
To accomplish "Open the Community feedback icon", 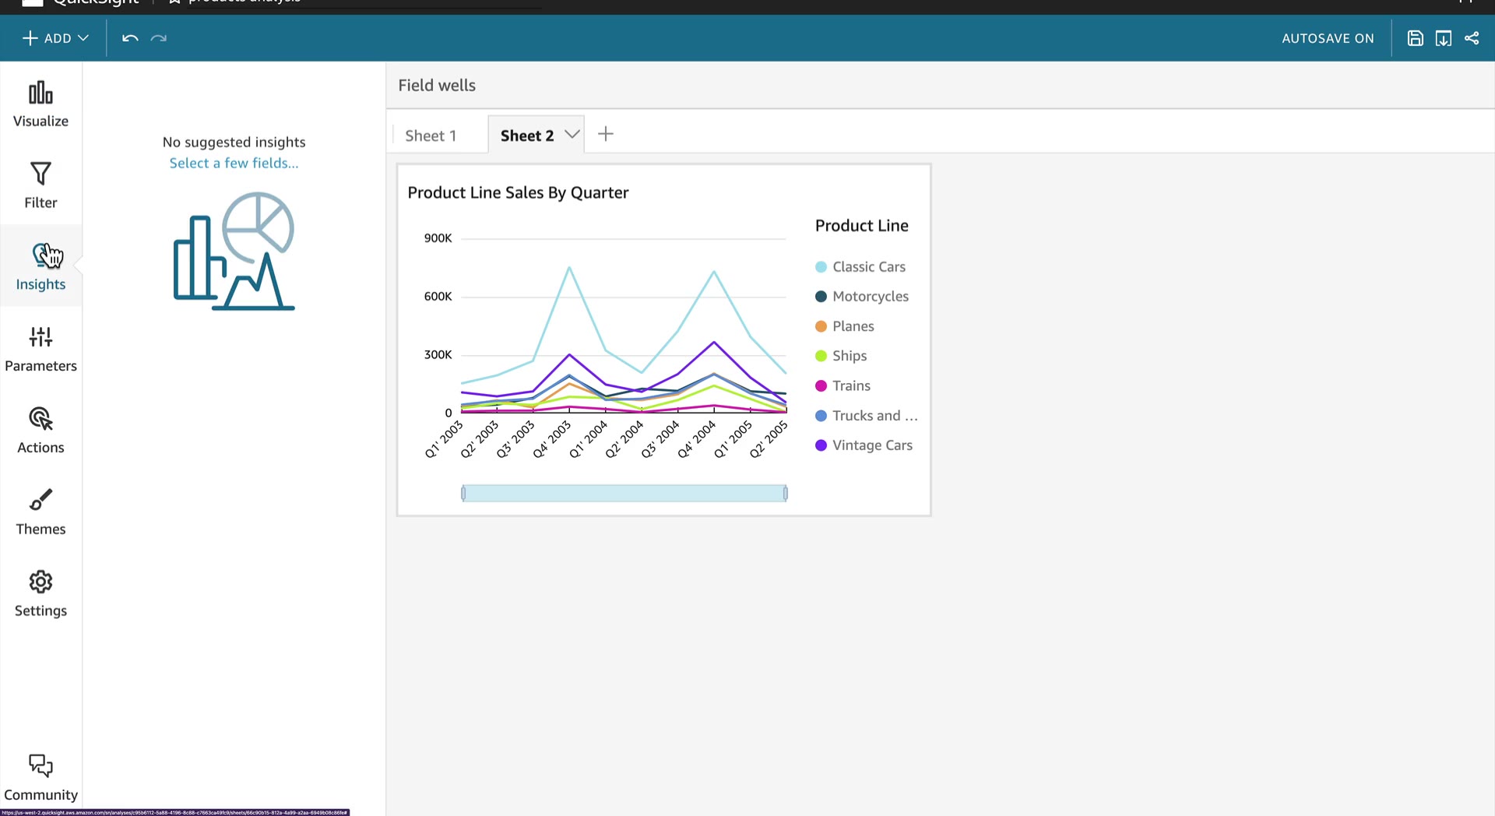I will pos(40,777).
